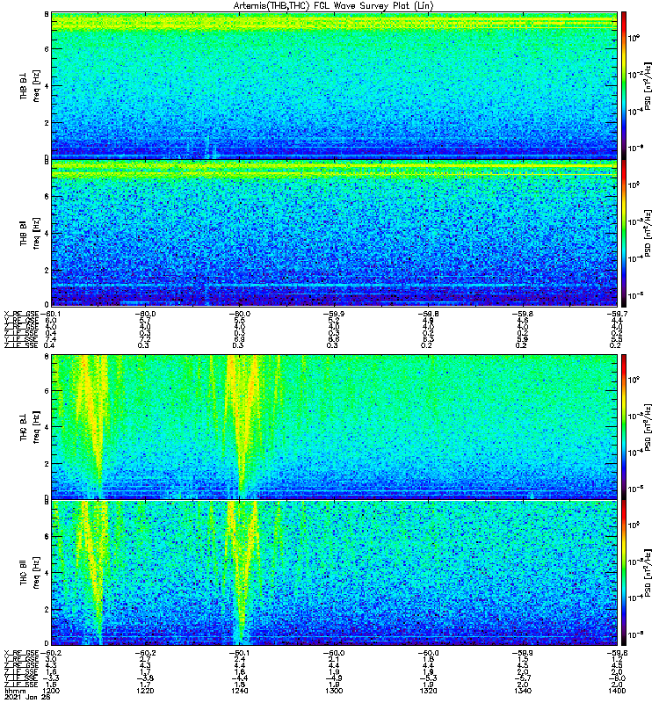Click the THB X_RE_GSE value '-59.9'
Viewport: 659px width, 703px height.
[334, 314]
